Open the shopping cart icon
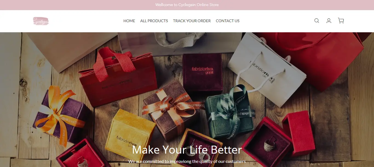This screenshot has height=167, width=374. tap(341, 21)
